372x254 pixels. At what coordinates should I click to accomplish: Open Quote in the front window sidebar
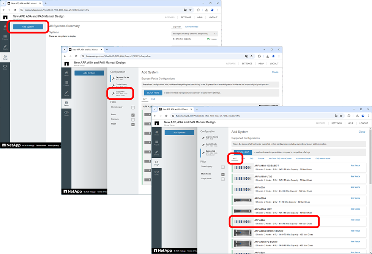pos(156,173)
